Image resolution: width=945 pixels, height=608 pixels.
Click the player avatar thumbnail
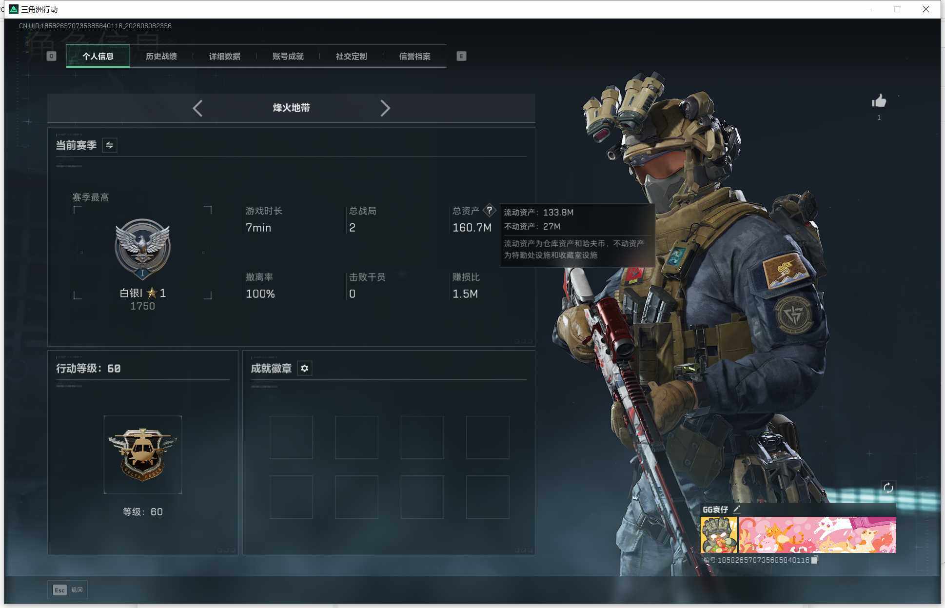(x=719, y=535)
